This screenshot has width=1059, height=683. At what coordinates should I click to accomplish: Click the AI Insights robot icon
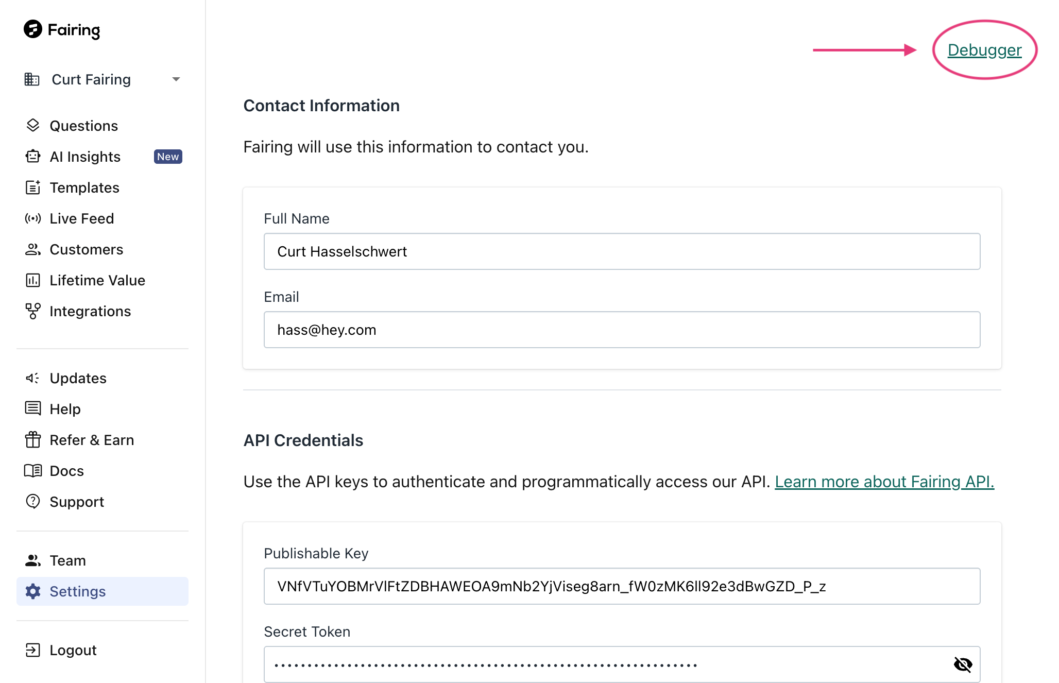(33, 156)
